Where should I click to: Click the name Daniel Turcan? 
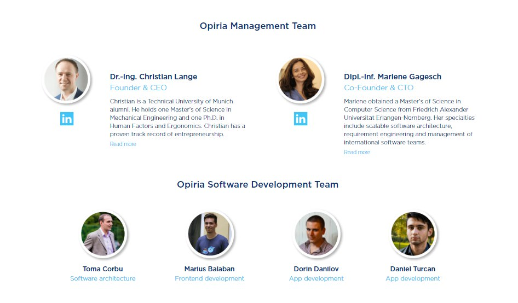point(413,269)
